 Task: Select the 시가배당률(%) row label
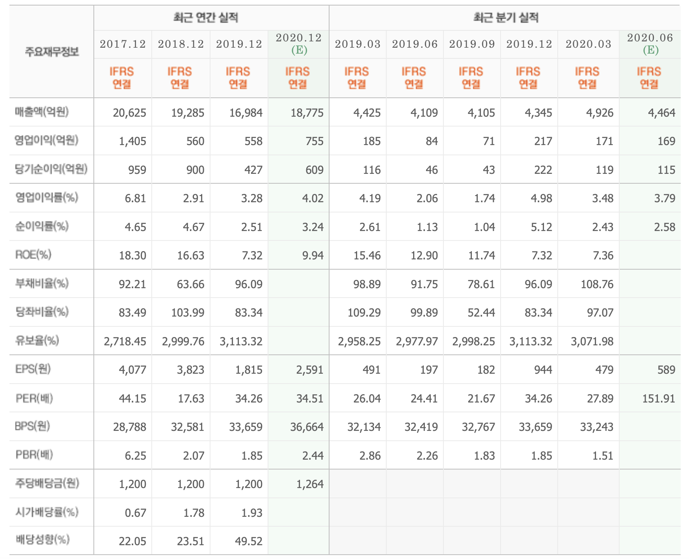(x=47, y=512)
